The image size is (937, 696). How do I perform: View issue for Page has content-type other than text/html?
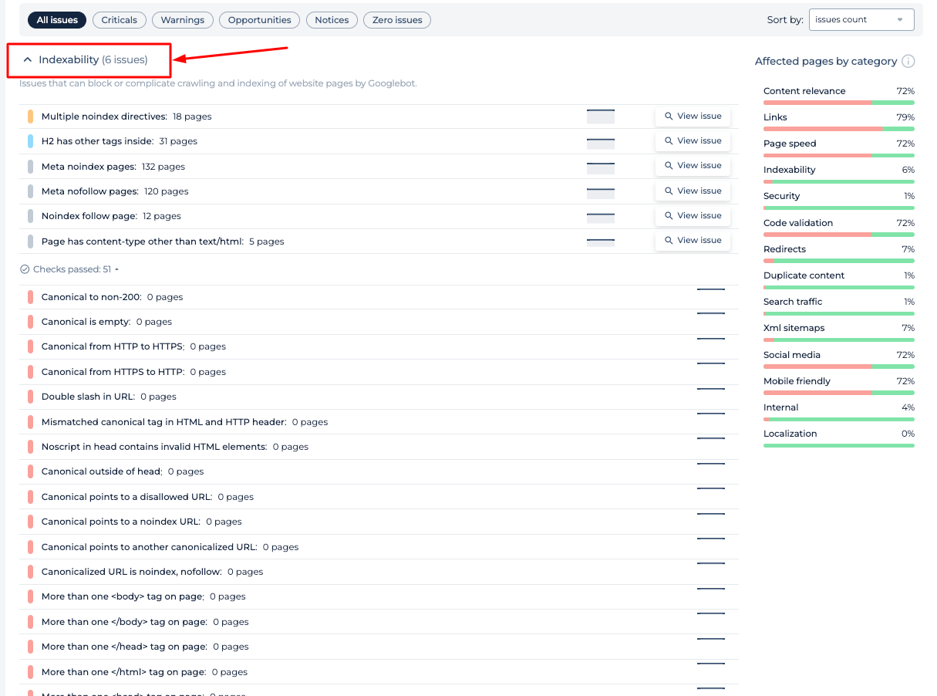(x=693, y=241)
